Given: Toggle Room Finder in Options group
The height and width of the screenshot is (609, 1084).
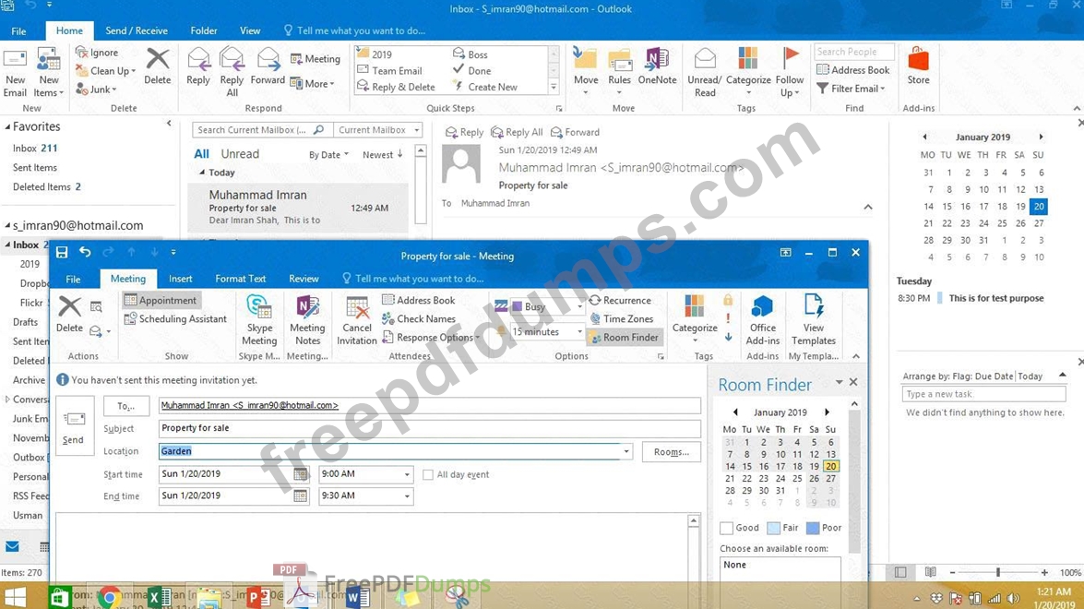Looking at the screenshot, I should pyautogui.click(x=625, y=338).
